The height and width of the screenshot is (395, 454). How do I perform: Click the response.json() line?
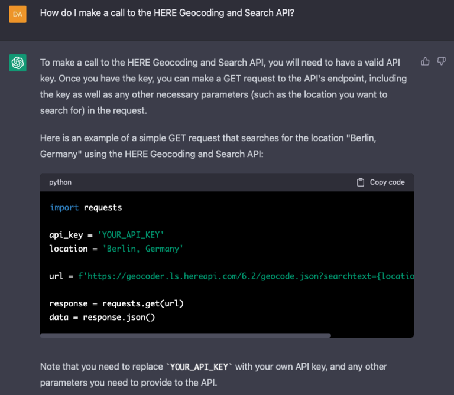[x=102, y=317]
